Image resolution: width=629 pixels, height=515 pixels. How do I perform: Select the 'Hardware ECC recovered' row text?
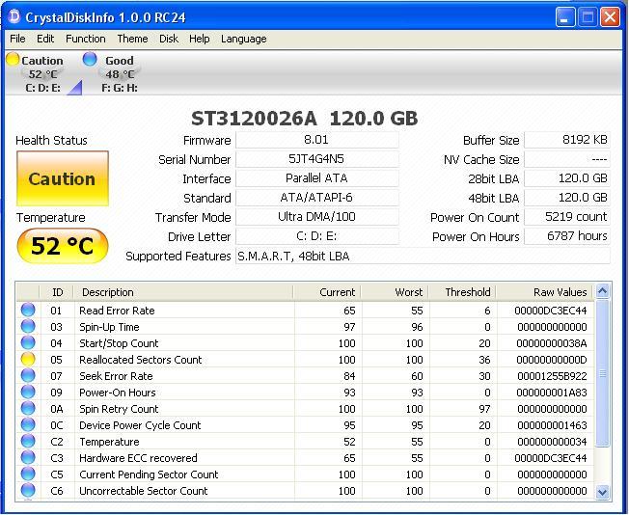click(138, 458)
